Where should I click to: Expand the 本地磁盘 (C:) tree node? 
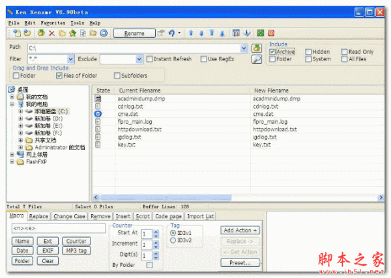[21, 111]
